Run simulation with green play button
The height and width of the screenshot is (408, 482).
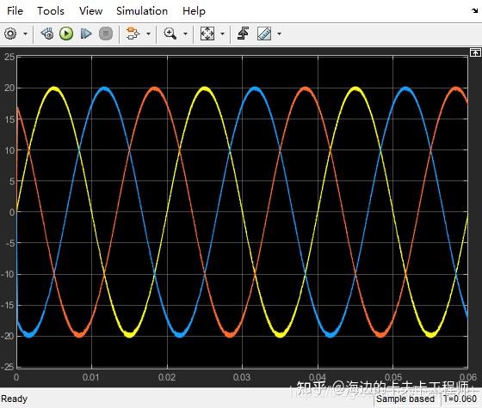click(x=66, y=33)
